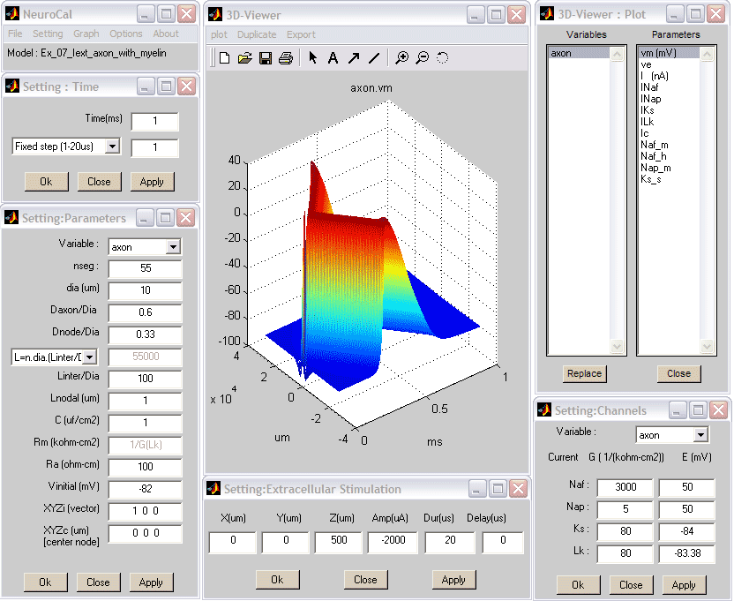Click the MATLAB logo icon in NeuroCal title bar
Screen dimensions: 734x601
11,14
